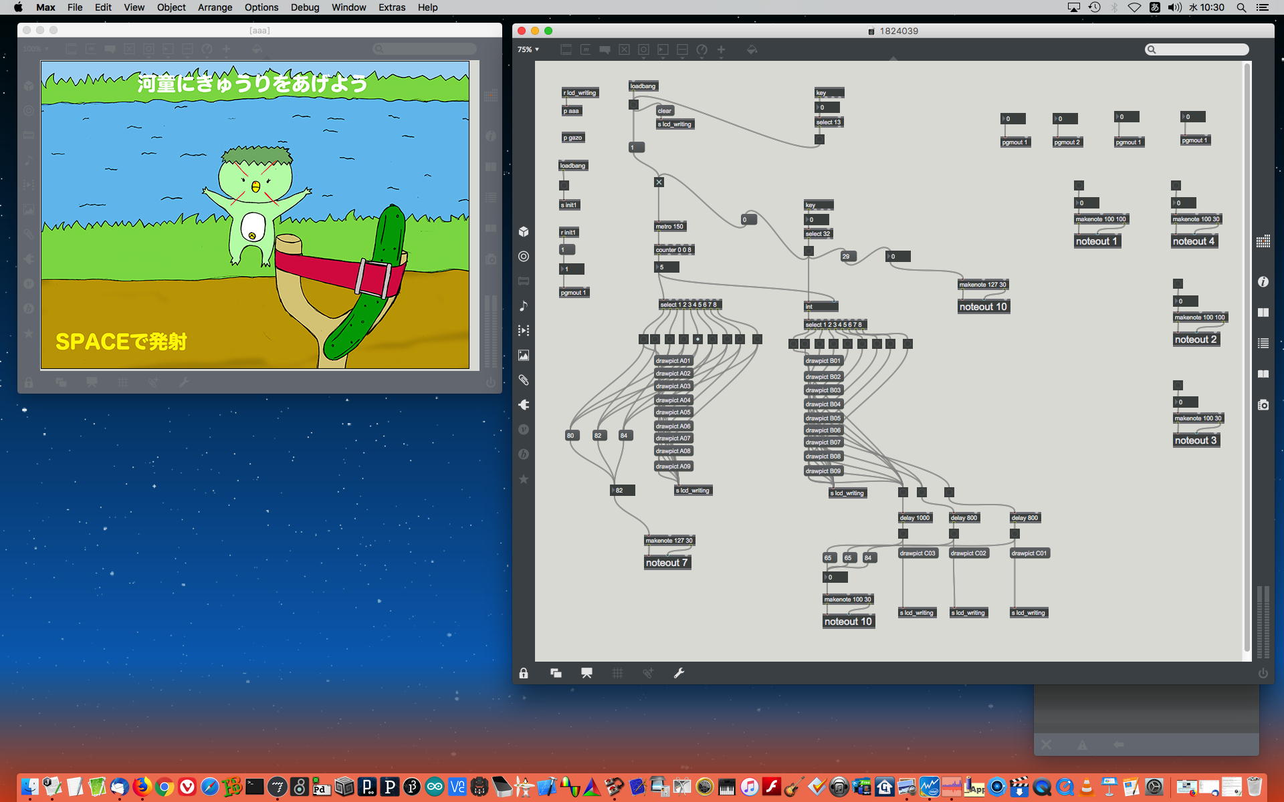
Task: Open the Images browser in left sidebar
Action: pyautogui.click(x=524, y=356)
